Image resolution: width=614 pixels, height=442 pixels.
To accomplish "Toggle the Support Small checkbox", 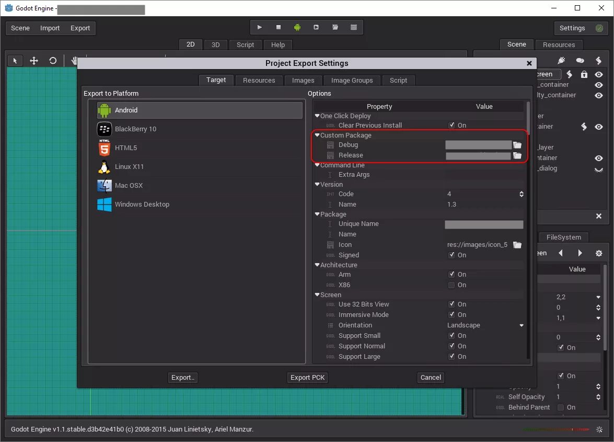I will pos(451,336).
